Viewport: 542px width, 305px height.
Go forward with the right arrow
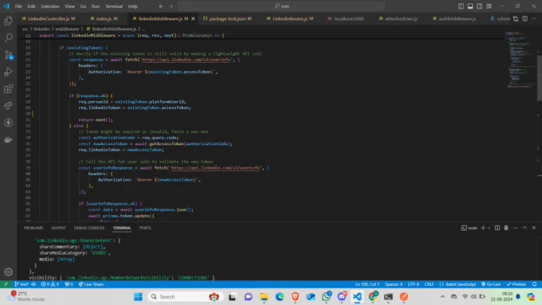[x=171, y=6]
